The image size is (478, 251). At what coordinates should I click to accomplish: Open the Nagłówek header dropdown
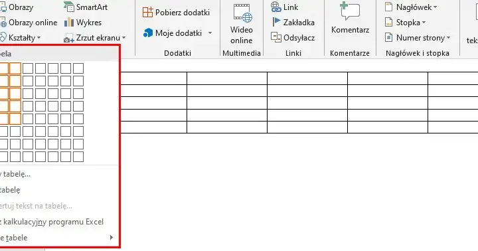[411, 7]
